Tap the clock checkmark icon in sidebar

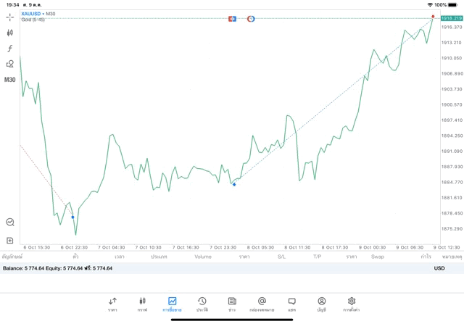point(10,223)
